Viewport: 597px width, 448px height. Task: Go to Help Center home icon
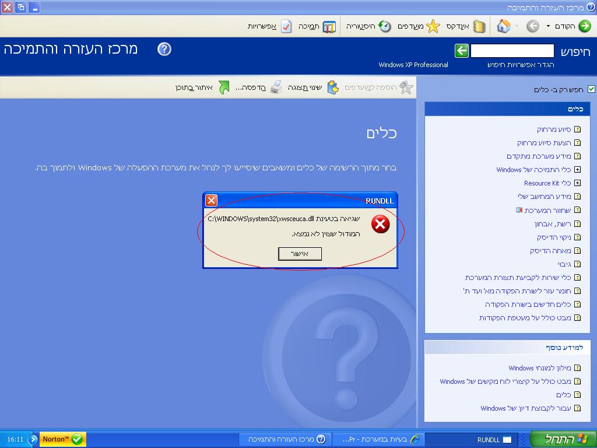coord(504,26)
